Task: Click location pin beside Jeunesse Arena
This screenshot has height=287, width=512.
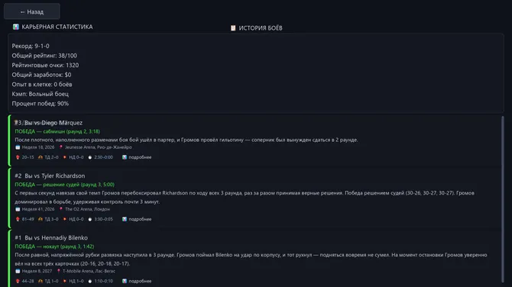Action: [x=60, y=147]
